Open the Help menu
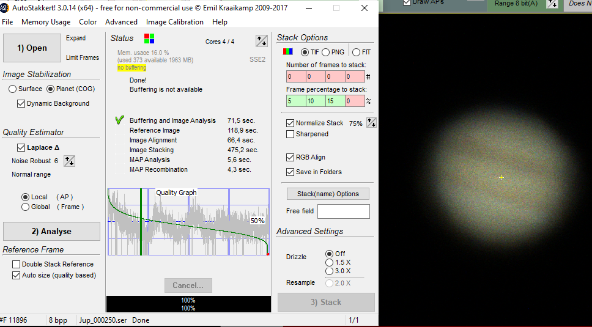The width and height of the screenshot is (592, 327). point(220,22)
